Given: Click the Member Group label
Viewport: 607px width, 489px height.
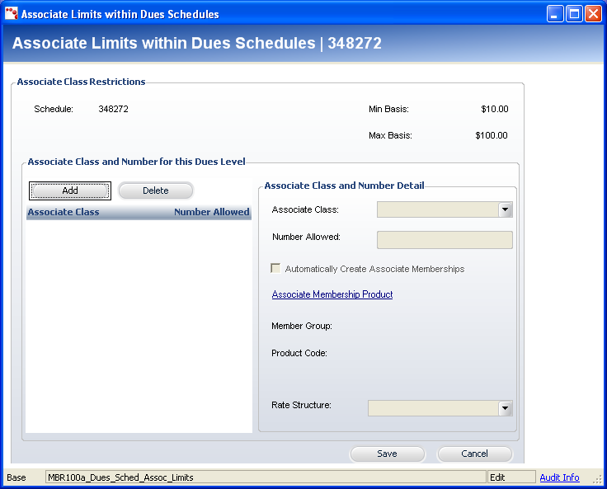Looking at the screenshot, I should point(302,326).
